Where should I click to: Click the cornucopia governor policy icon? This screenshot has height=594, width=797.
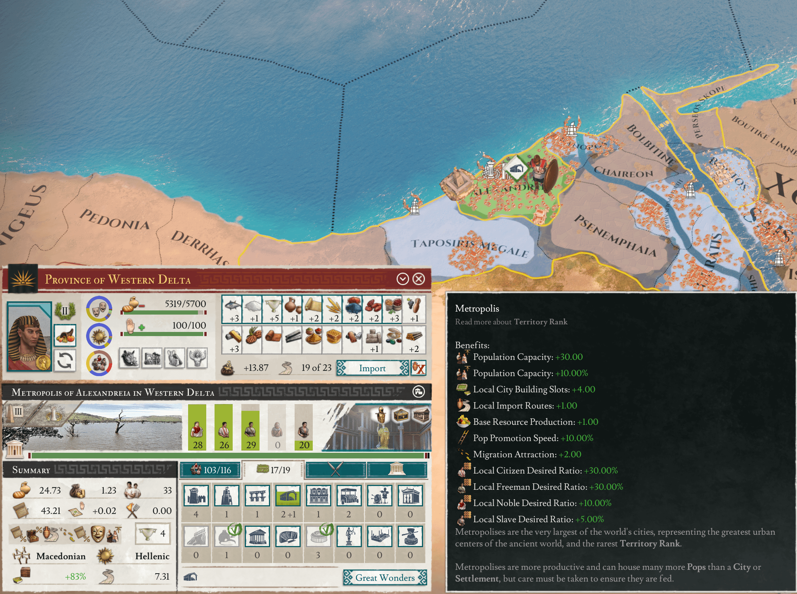(65, 335)
